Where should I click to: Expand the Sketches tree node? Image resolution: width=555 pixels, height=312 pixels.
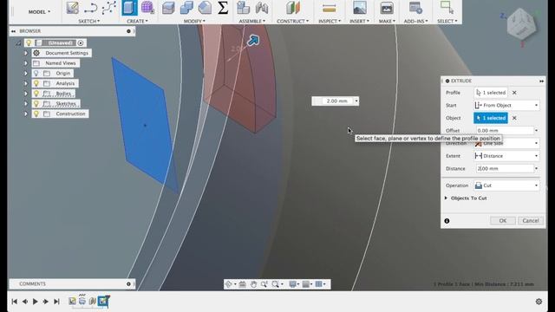pyautogui.click(x=26, y=104)
